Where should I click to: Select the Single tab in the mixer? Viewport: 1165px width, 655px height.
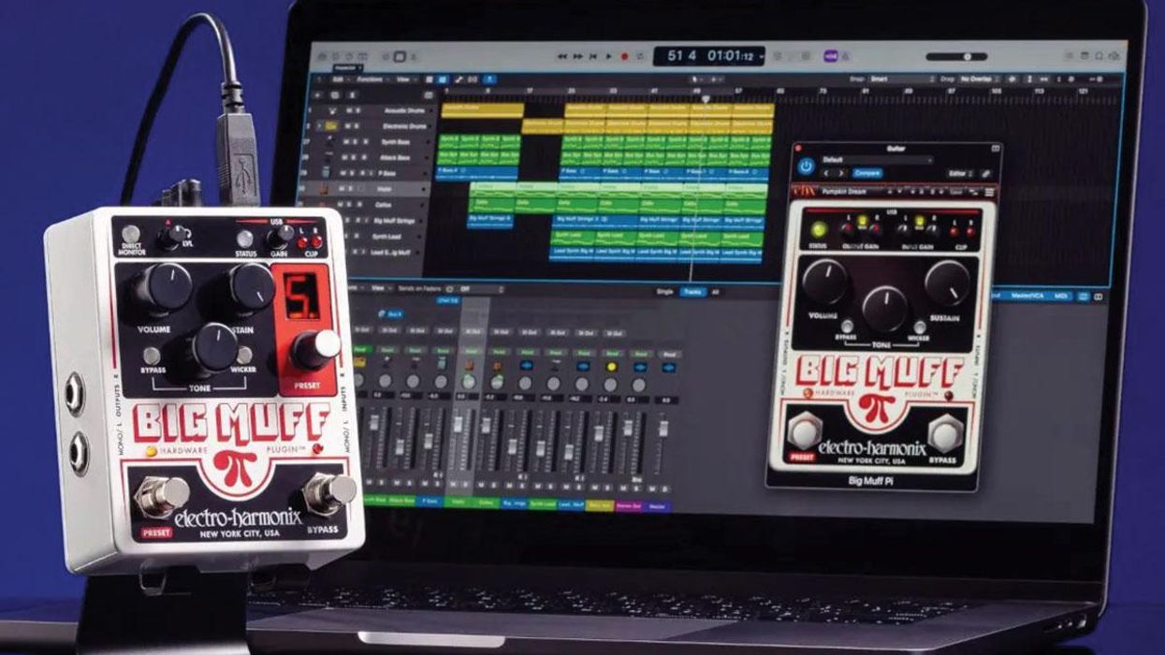tap(664, 292)
